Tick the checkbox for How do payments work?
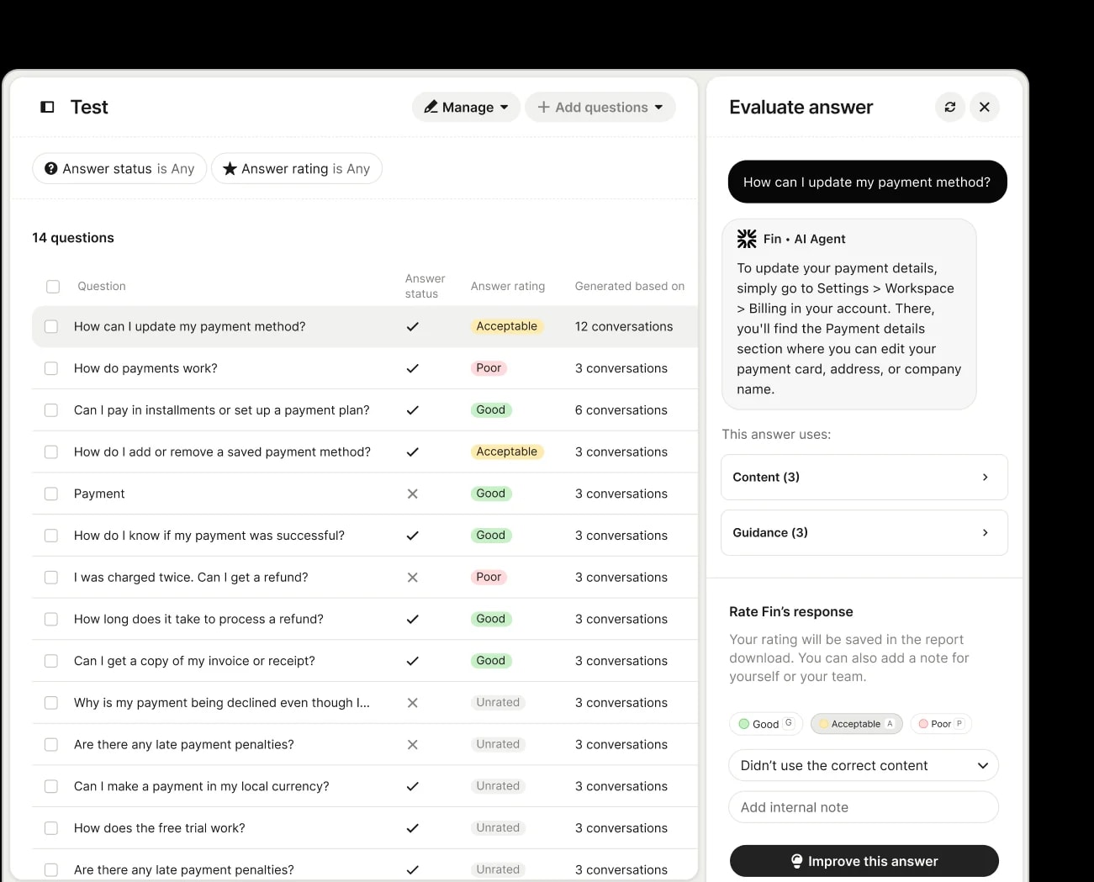Image resolution: width=1094 pixels, height=882 pixels. click(51, 368)
